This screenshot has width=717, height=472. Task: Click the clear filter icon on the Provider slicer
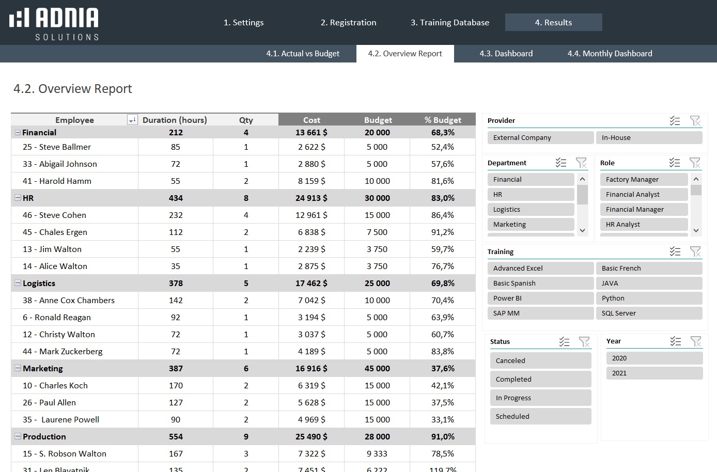pos(696,121)
